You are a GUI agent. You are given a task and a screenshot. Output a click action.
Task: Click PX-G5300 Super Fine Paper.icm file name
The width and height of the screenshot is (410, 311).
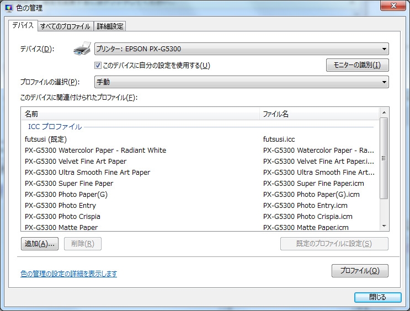[313, 184]
